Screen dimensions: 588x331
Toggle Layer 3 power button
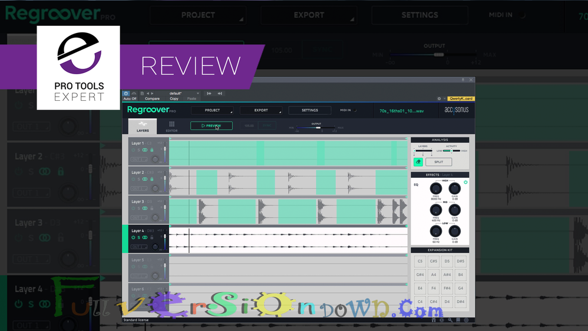133,208
